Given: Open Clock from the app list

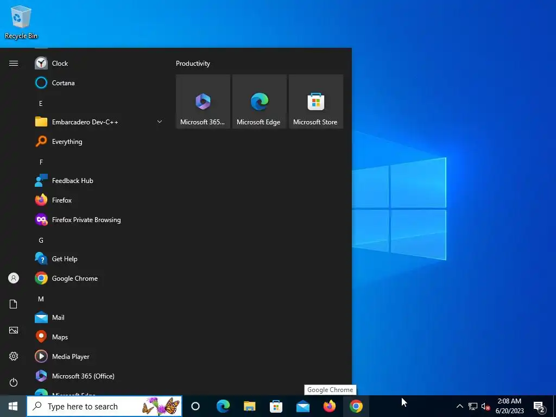Looking at the screenshot, I should [x=99, y=64].
